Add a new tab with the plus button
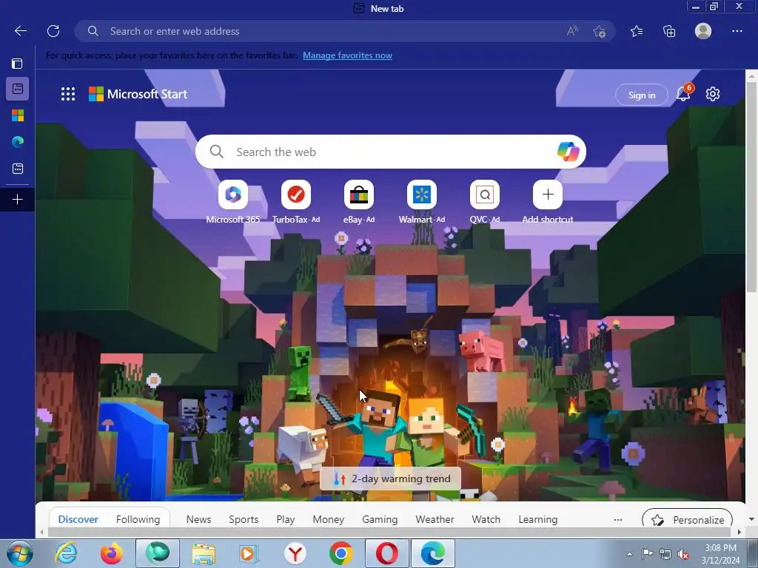Viewport: 758px width, 568px height. pyautogui.click(x=18, y=200)
